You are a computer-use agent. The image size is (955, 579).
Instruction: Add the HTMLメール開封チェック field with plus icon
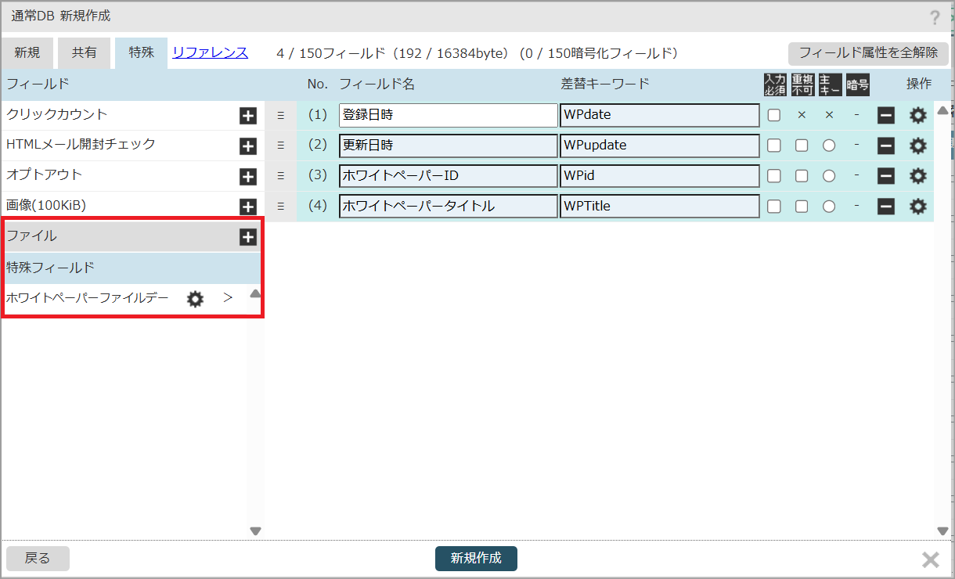pyautogui.click(x=247, y=146)
